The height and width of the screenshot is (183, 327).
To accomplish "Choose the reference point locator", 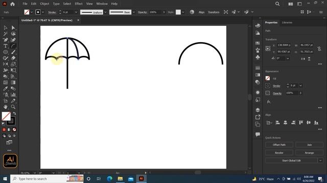I will (x=268, y=49).
